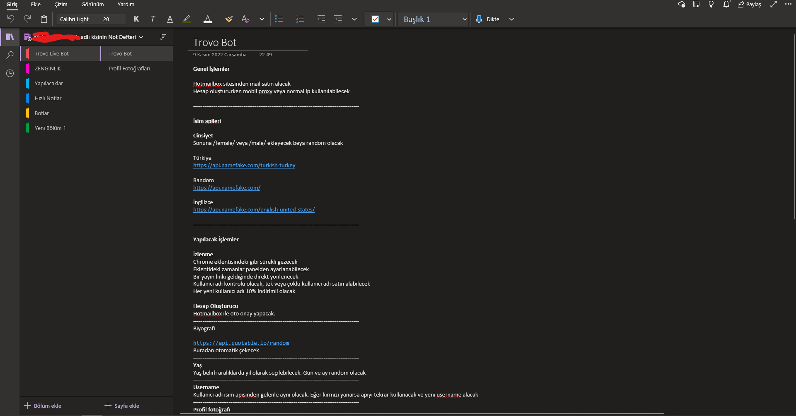This screenshot has height=416, width=796.
Task: Show recent notes from the sidebar
Action: (x=10, y=73)
